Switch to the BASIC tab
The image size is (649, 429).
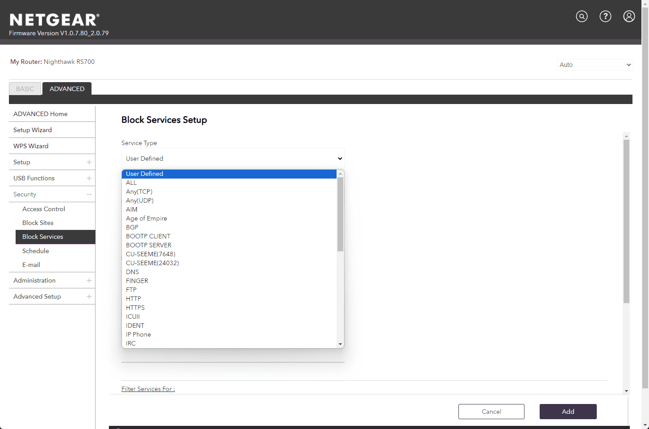[x=25, y=89]
